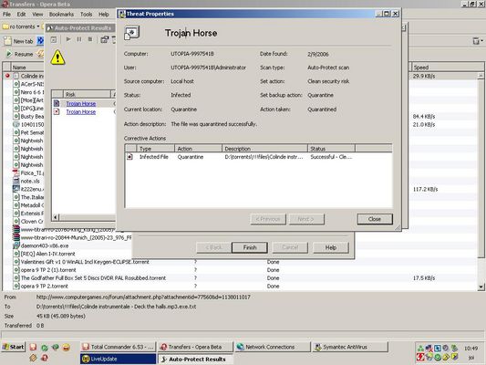Click Description column header in Corrective Actions
This screenshot has width=486, height=365.
point(264,149)
